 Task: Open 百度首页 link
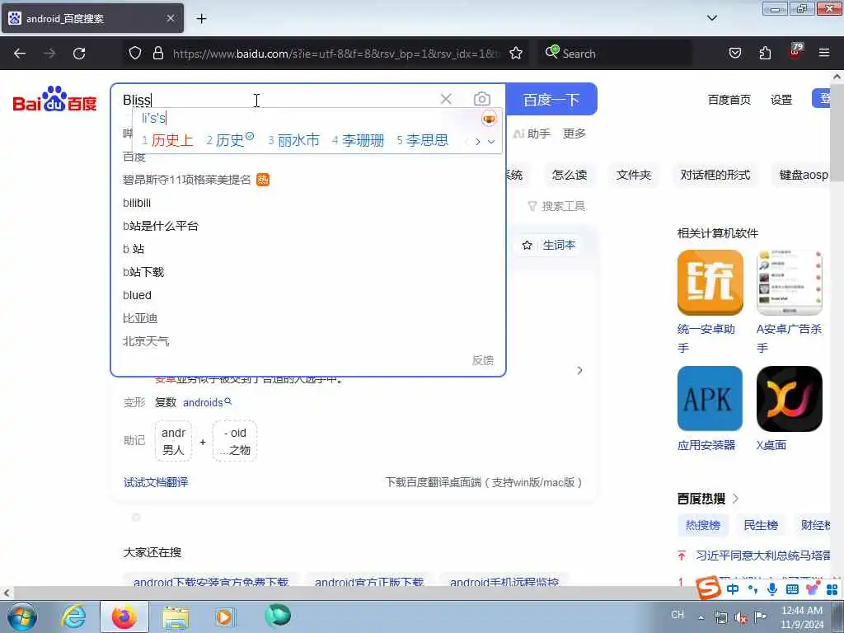[x=729, y=100]
